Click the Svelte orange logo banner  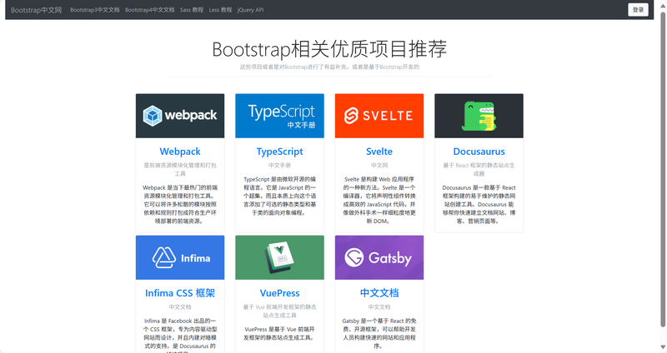(x=379, y=116)
